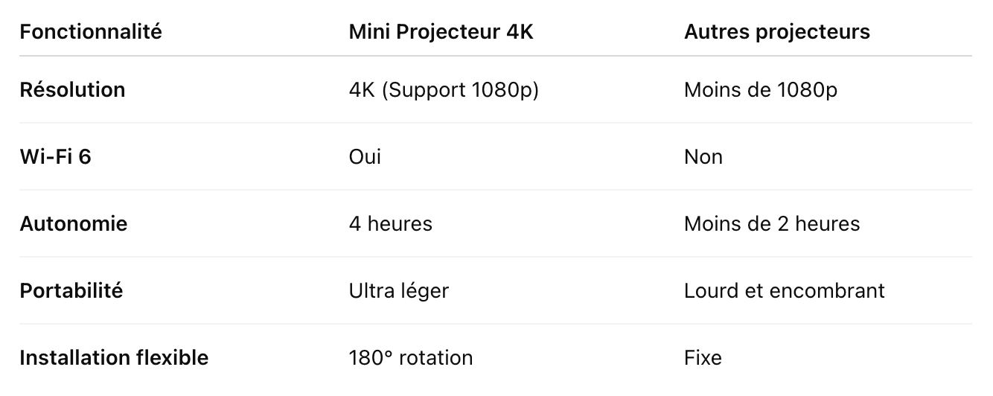The width and height of the screenshot is (993, 396).
Task: Click the Moins de 1080p cell
Action: click(x=760, y=90)
